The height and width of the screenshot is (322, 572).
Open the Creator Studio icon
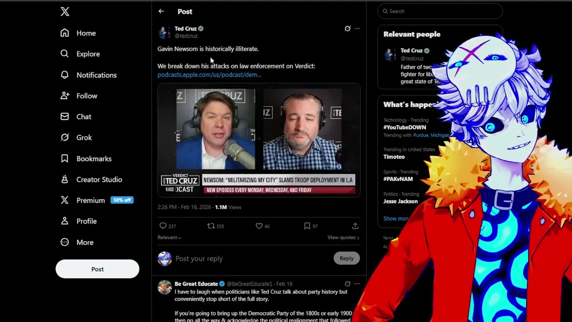point(65,179)
